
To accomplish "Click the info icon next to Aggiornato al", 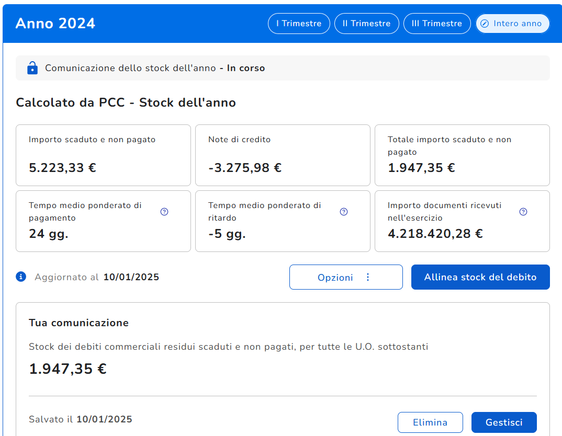I will click(21, 277).
